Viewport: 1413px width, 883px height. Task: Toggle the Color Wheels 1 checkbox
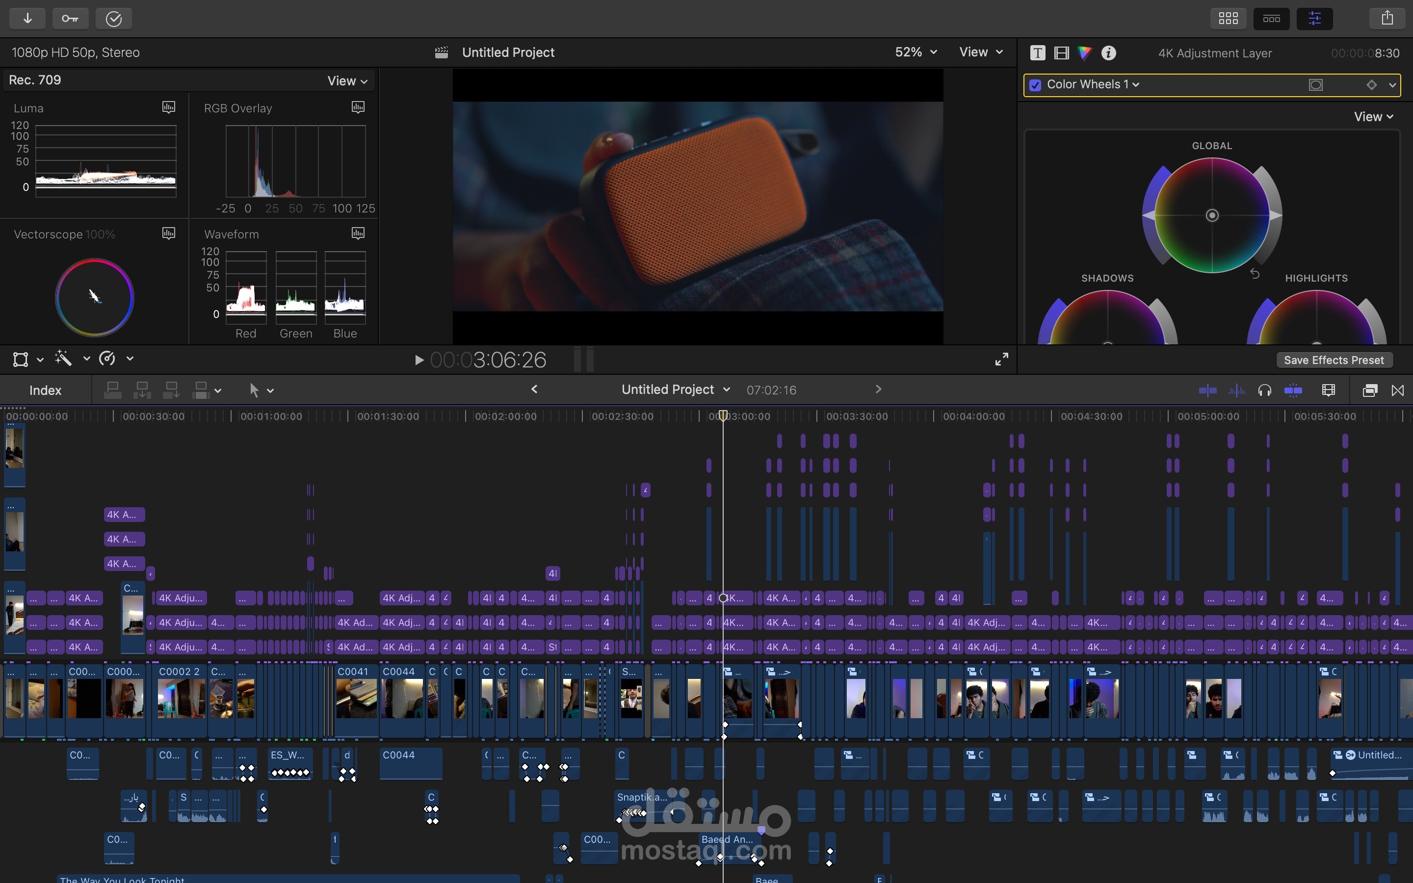coord(1035,85)
